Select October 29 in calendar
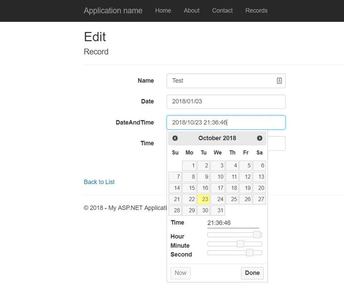344x296 pixels. (189, 210)
